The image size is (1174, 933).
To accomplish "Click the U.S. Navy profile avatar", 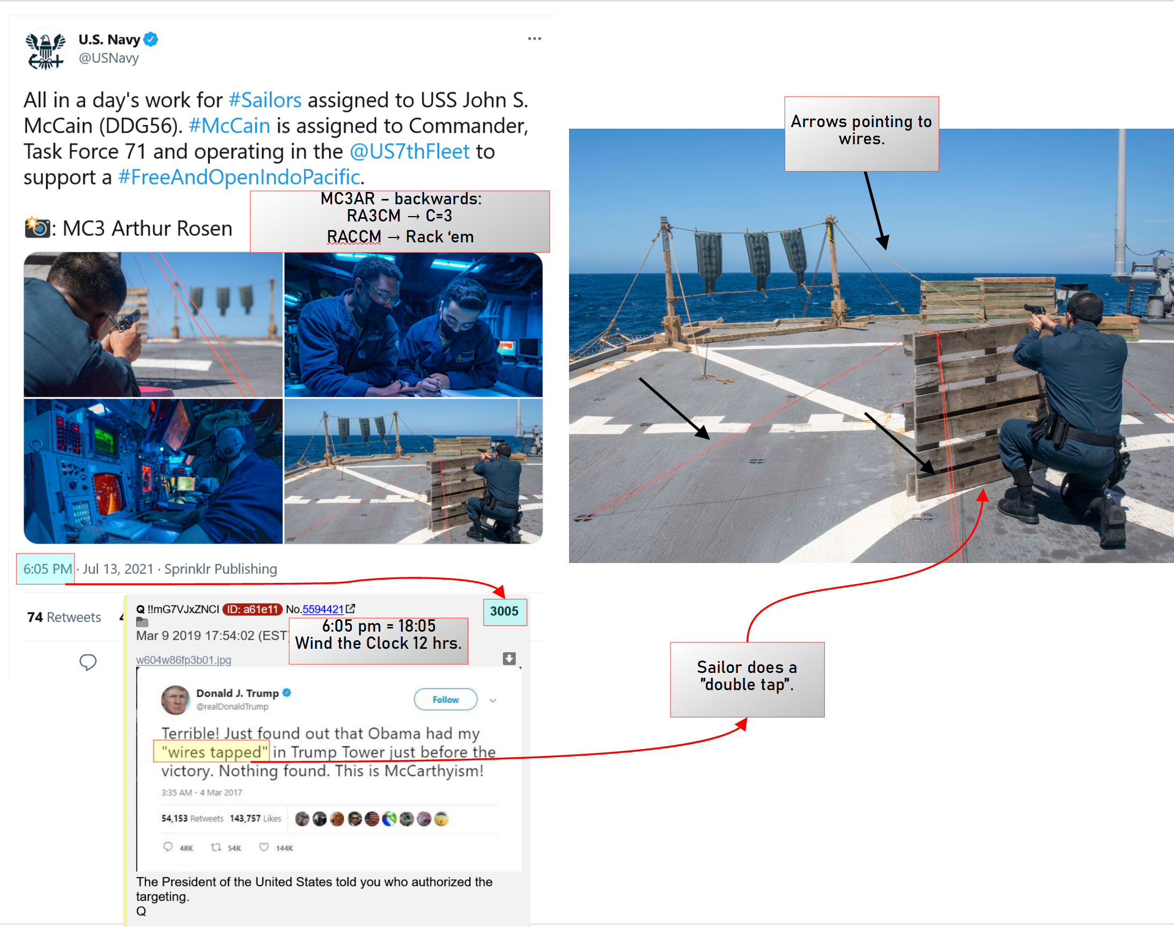I will click(x=46, y=50).
